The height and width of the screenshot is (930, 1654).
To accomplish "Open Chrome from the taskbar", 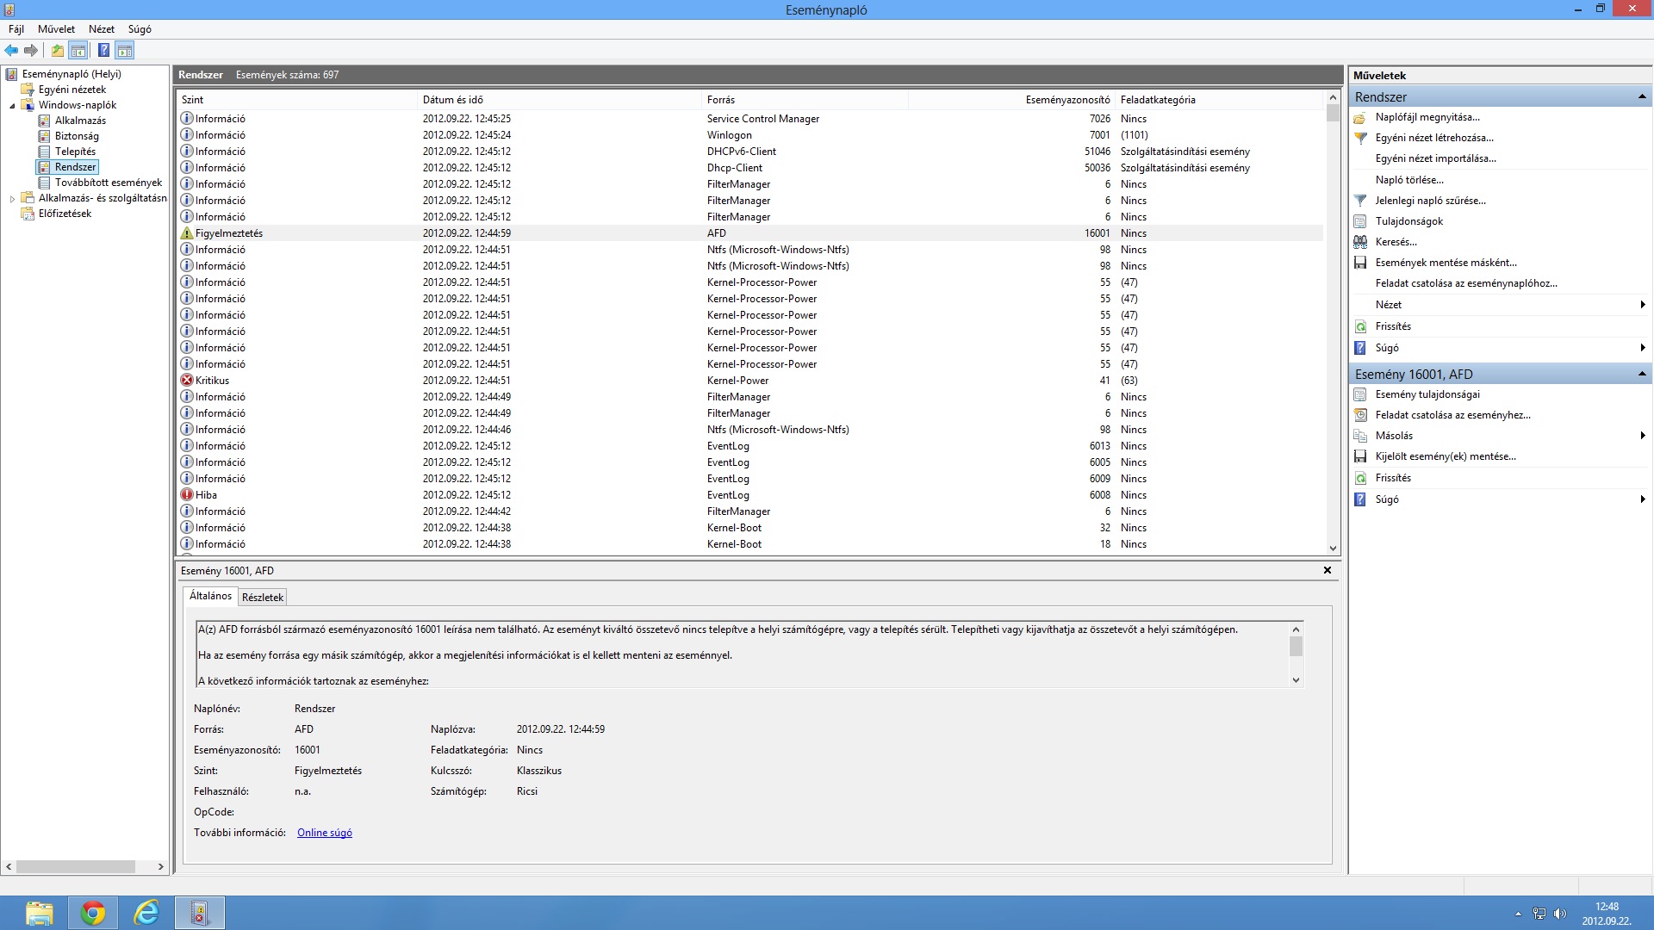I will point(93,913).
